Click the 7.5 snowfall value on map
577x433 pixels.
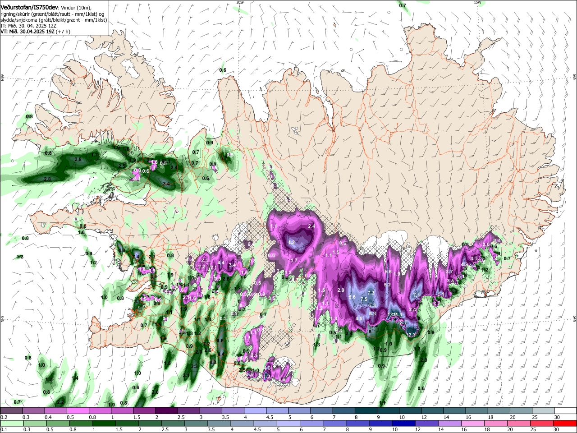[364, 299]
